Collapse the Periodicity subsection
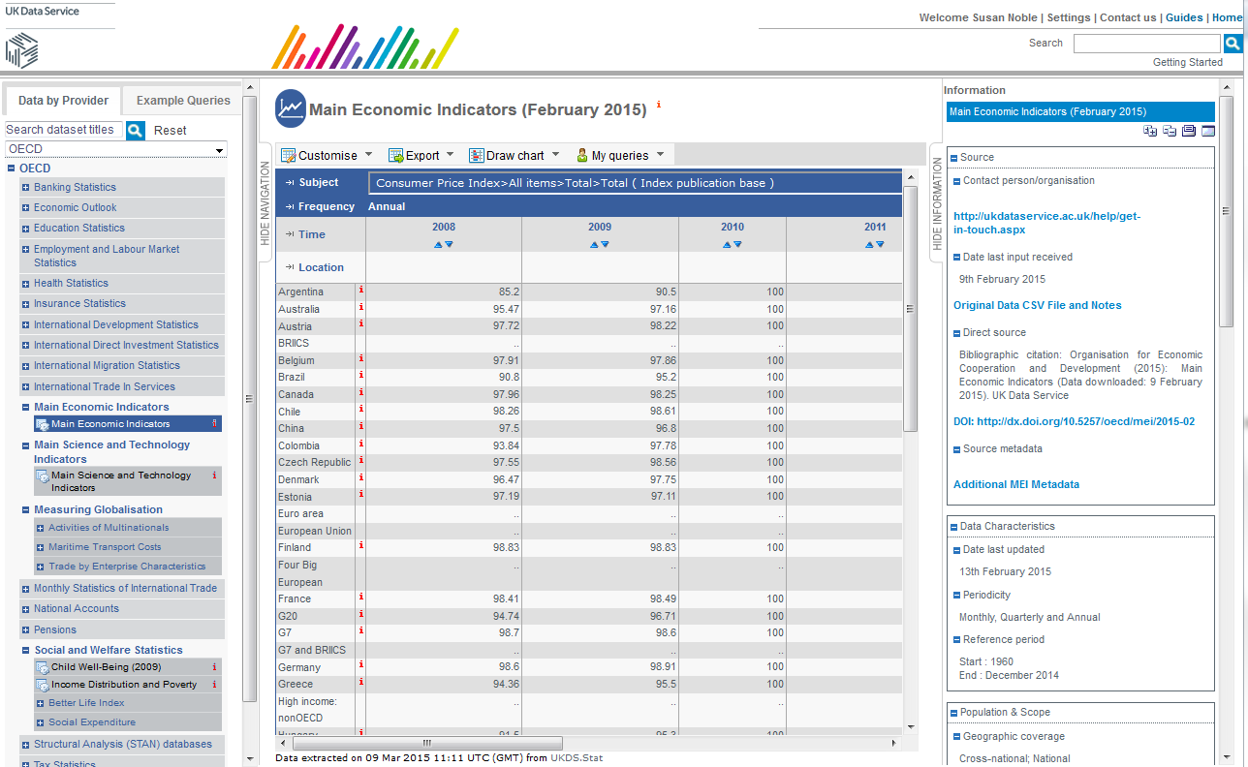This screenshot has width=1248, height=767. click(x=956, y=596)
